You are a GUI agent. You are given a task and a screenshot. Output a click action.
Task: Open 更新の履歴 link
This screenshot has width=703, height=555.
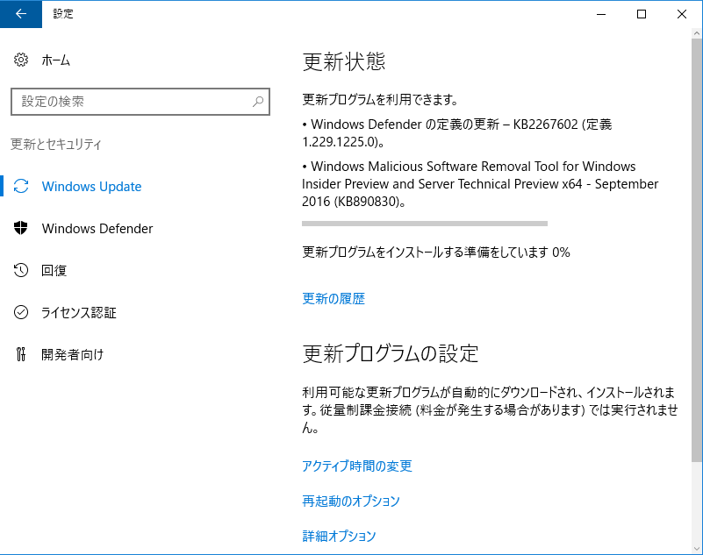pyautogui.click(x=334, y=299)
